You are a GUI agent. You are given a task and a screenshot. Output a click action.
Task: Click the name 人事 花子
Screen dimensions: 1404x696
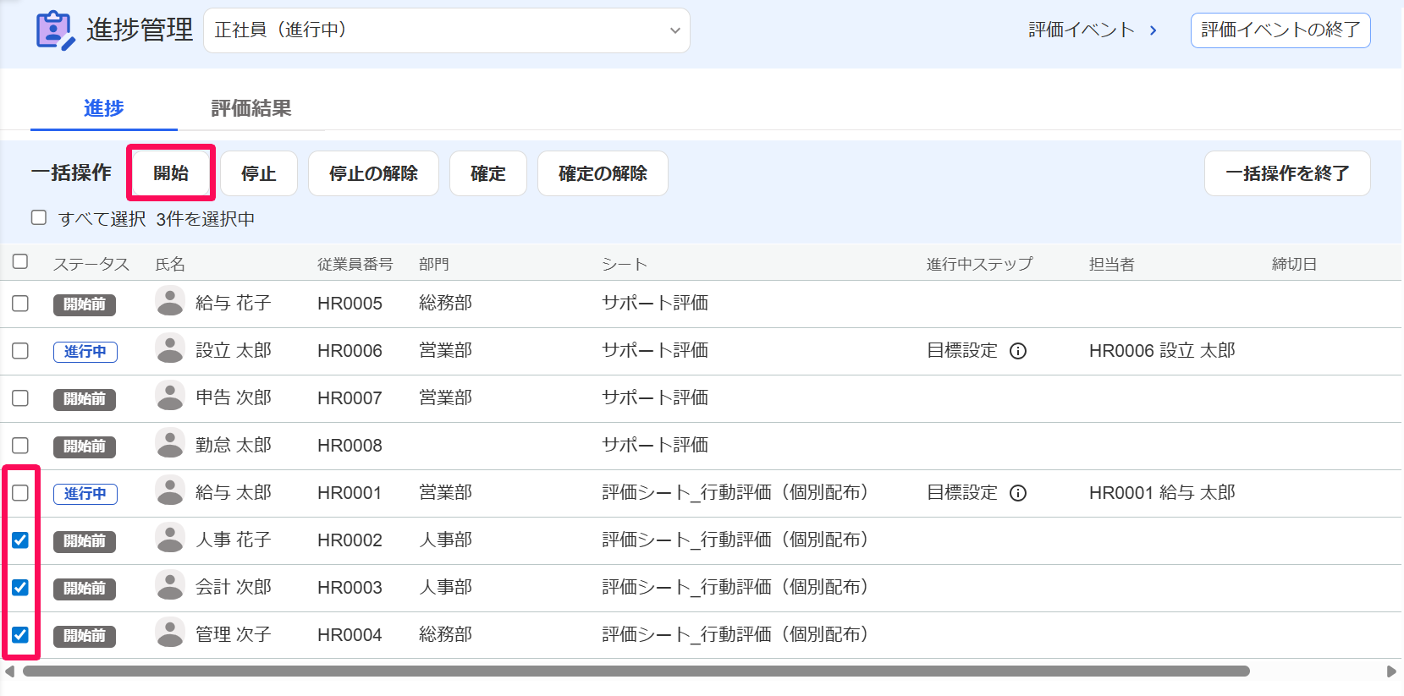point(234,540)
